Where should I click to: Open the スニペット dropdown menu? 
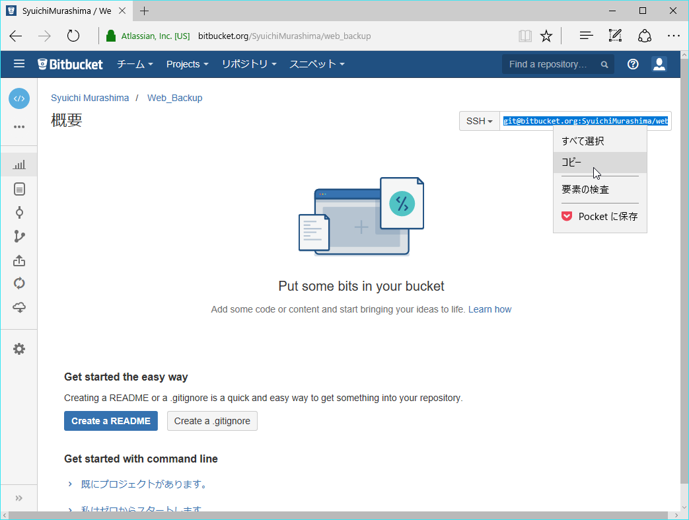317,64
